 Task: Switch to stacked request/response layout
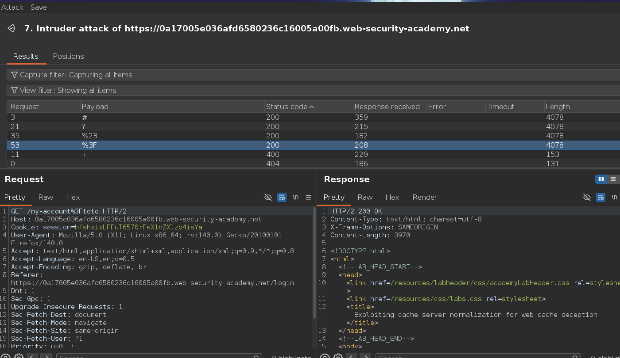click(613, 179)
